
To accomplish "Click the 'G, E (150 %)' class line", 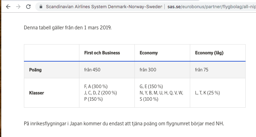I will coord(151,86).
